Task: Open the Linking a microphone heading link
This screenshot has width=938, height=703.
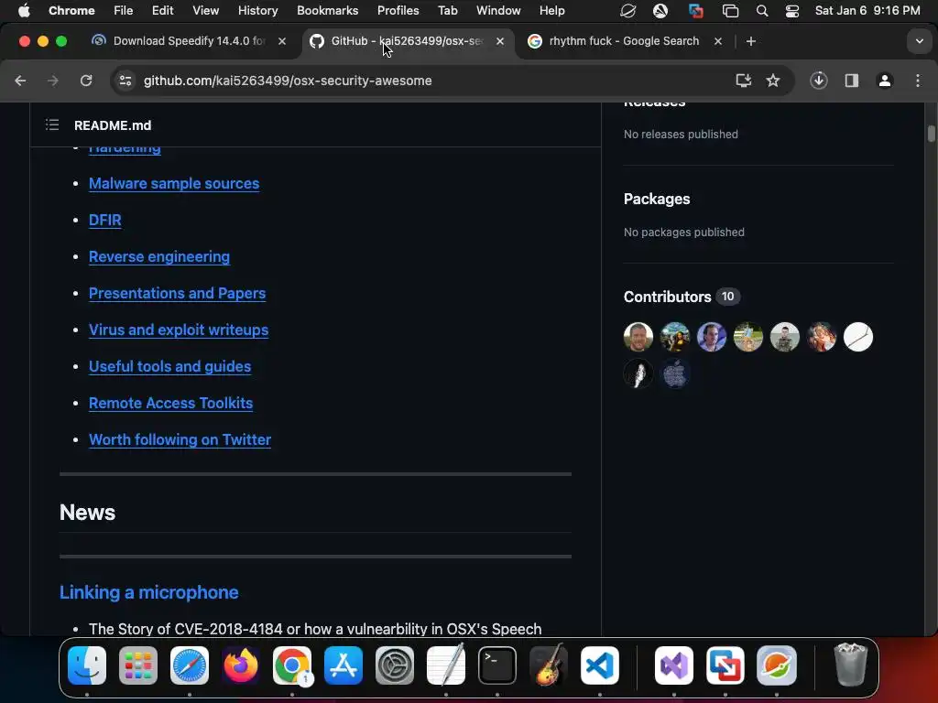Action: [x=149, y=592]
